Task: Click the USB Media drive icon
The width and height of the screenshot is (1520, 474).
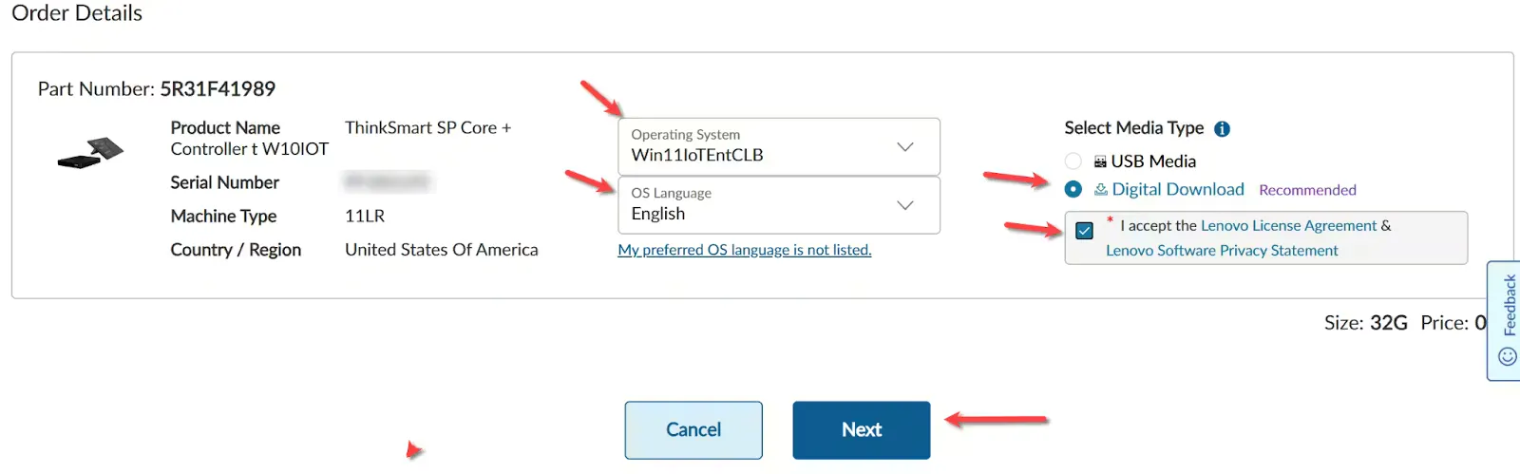Action: (x=1100, y=162)
